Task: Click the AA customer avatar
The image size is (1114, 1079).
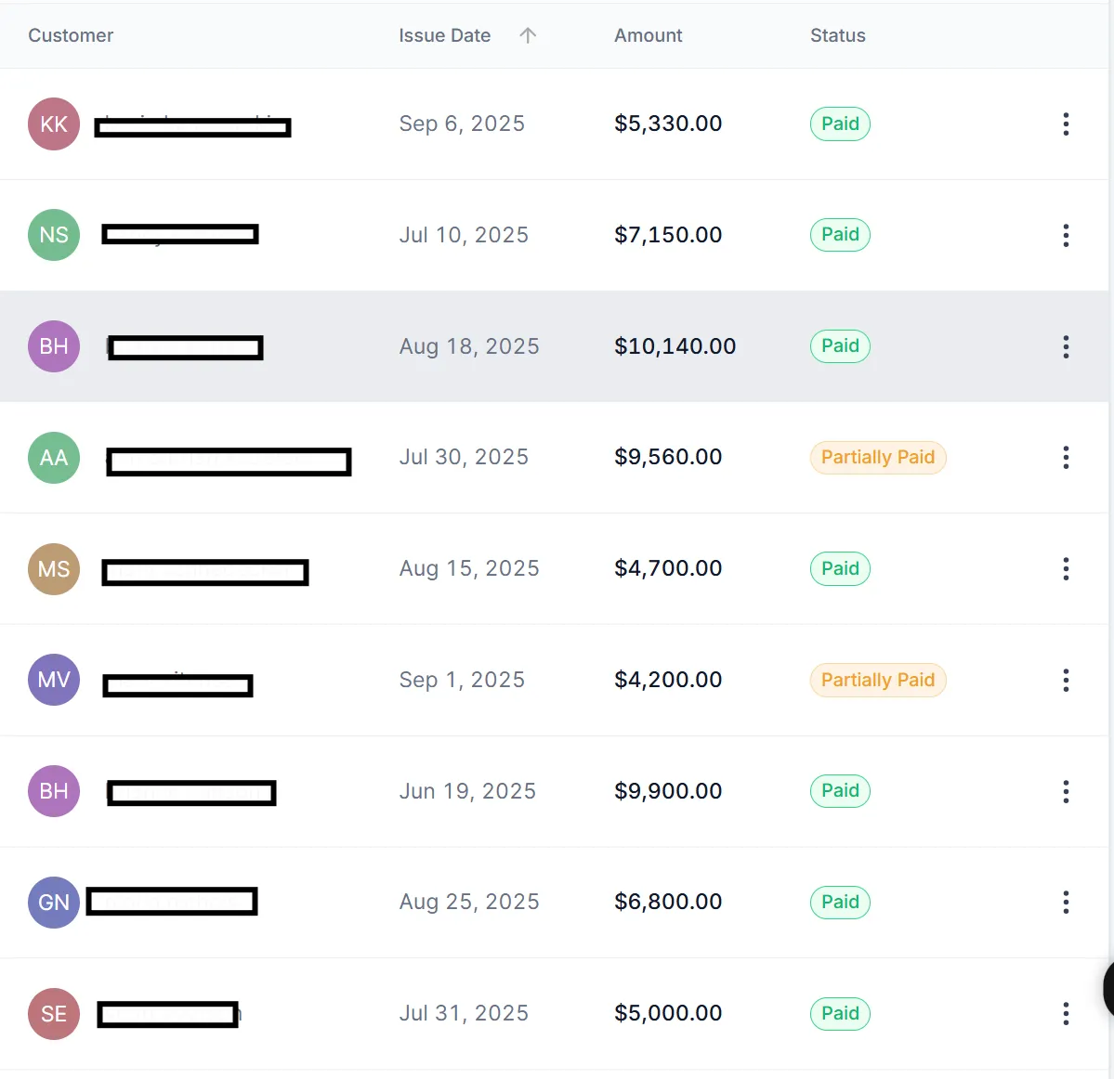Action: coord(54,457)
